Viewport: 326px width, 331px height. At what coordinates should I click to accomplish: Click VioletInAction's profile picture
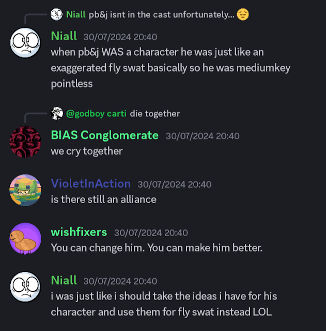[25, 190]
